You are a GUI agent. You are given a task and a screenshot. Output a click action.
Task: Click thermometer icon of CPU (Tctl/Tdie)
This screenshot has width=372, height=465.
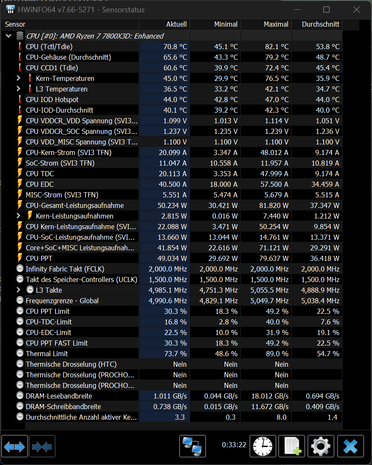(20, 47)
